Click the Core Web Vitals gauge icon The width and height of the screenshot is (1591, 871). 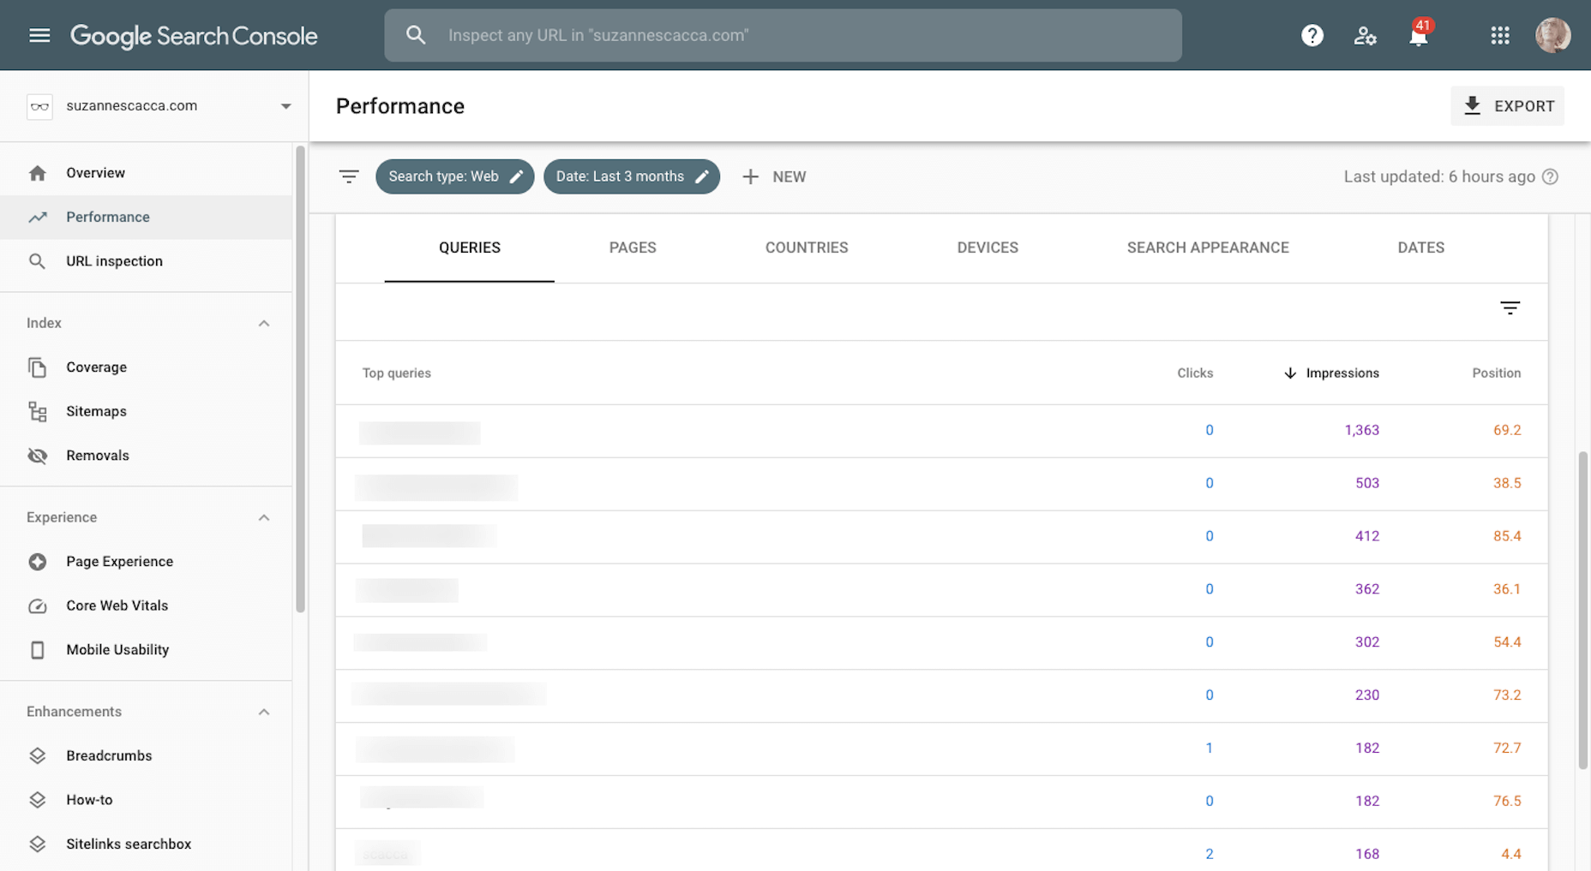coord(37,606)
